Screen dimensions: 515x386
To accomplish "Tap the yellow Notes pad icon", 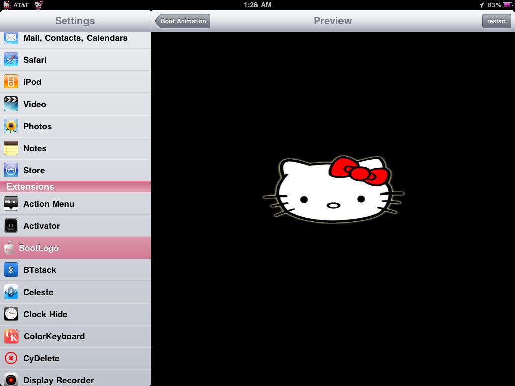I will point(11,148).
